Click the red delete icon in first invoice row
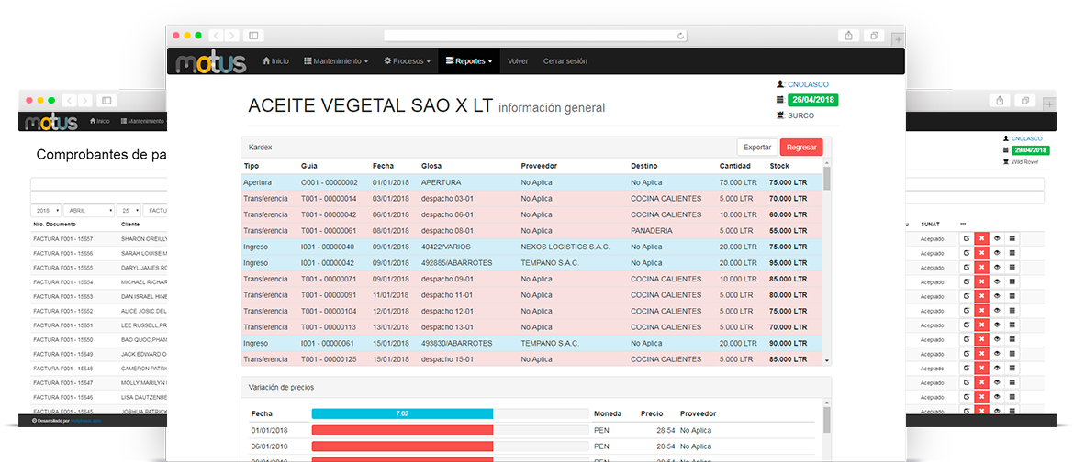 point(980,238)
